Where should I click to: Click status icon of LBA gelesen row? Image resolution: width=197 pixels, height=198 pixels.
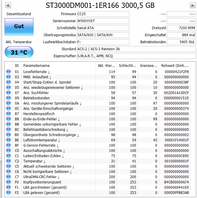point(8,193)
